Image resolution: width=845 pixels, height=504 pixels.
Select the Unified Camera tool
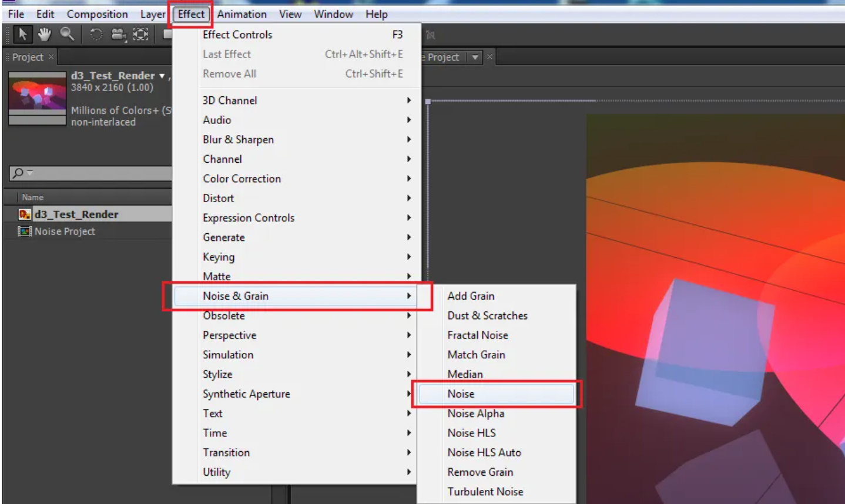coord(118,34)
